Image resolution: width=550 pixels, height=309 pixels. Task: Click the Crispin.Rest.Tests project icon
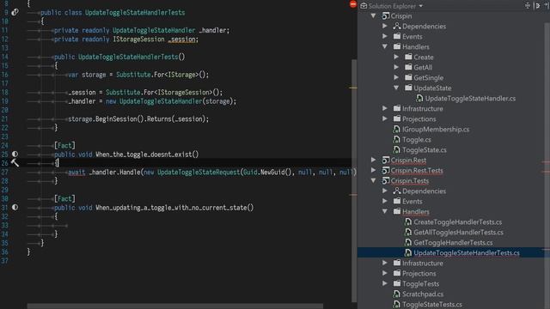(386, 170)
